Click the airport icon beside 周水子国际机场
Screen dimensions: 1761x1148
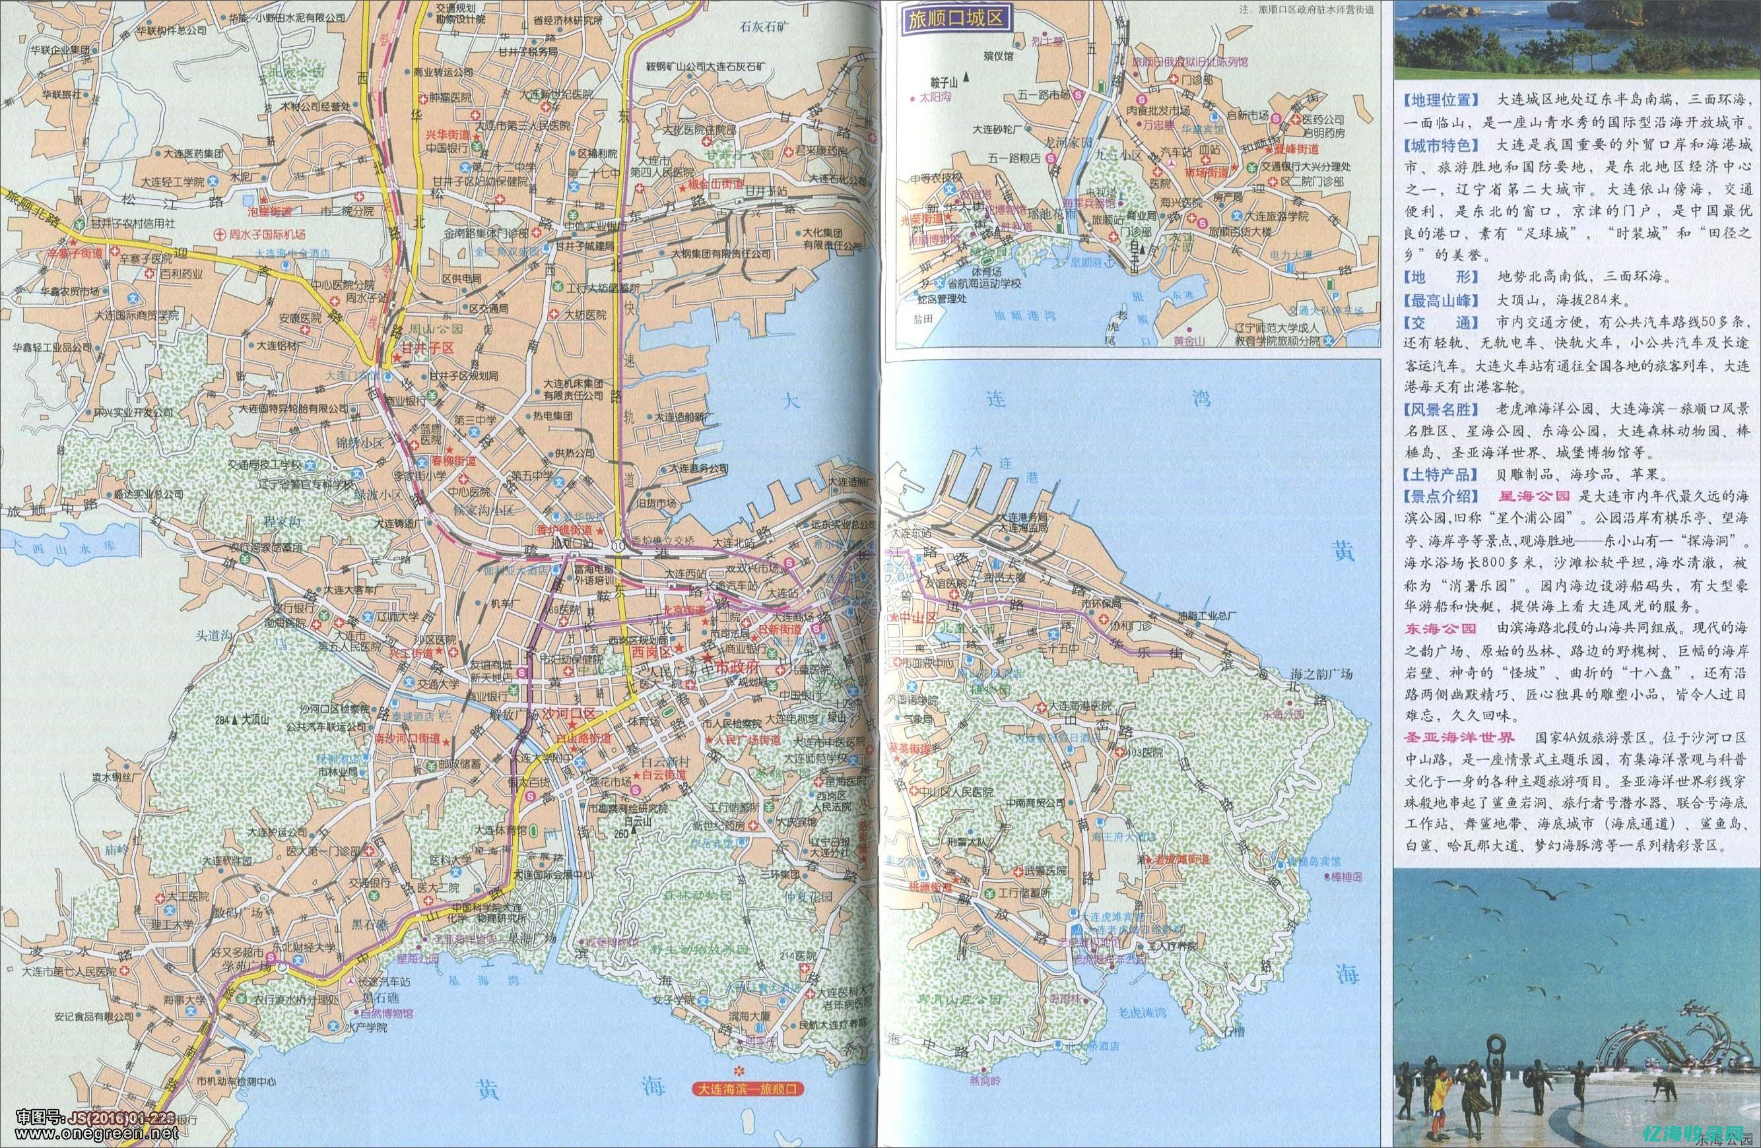pos(218,234)
